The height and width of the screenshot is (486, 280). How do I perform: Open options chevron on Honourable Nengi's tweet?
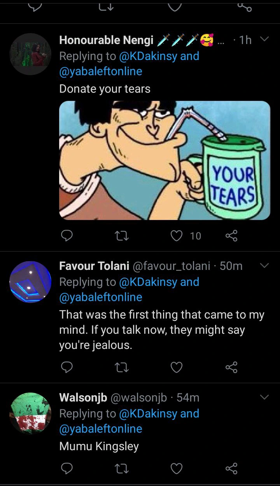click(x=264, y=39)
